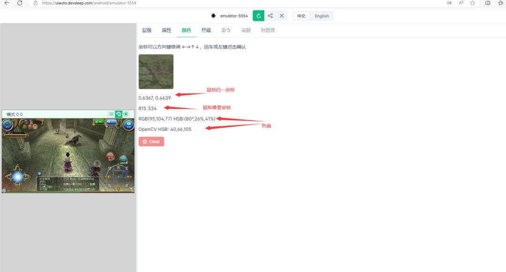Click the share icon next to refresh

tap(270, 16)
